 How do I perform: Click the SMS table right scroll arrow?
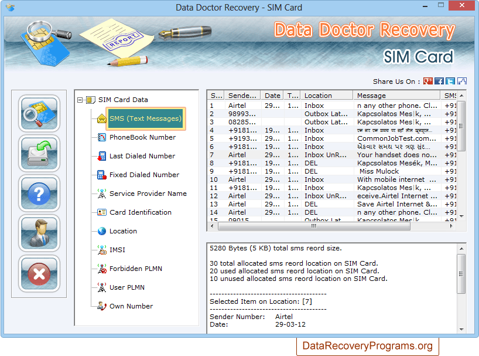pos(451,226)
